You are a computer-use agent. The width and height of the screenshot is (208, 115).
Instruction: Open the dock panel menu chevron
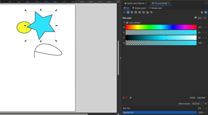point(206,3)
